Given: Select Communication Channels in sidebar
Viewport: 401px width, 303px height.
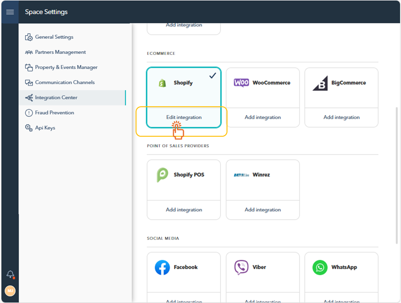Looking at the screenshot, I should (72, 82).
